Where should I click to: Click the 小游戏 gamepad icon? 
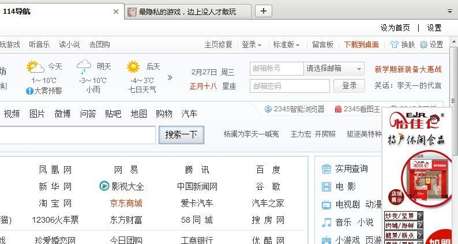[x=326, y=240]
